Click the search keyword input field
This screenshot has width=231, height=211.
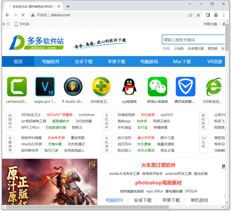(193, 40)
